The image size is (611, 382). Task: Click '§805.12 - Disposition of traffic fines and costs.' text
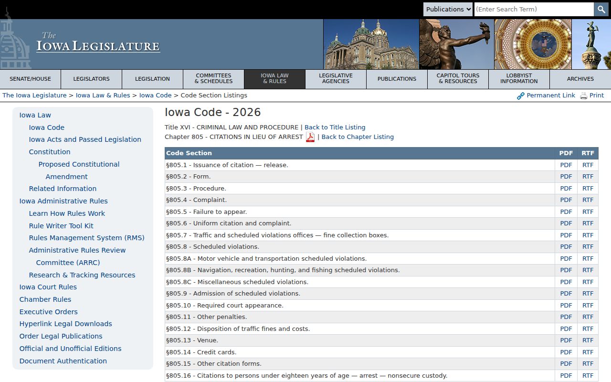[x=238, y=329]
